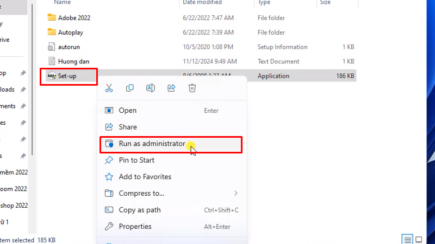Click Add to Favorites
Viewport: 435px width, 244px height.
145,177
